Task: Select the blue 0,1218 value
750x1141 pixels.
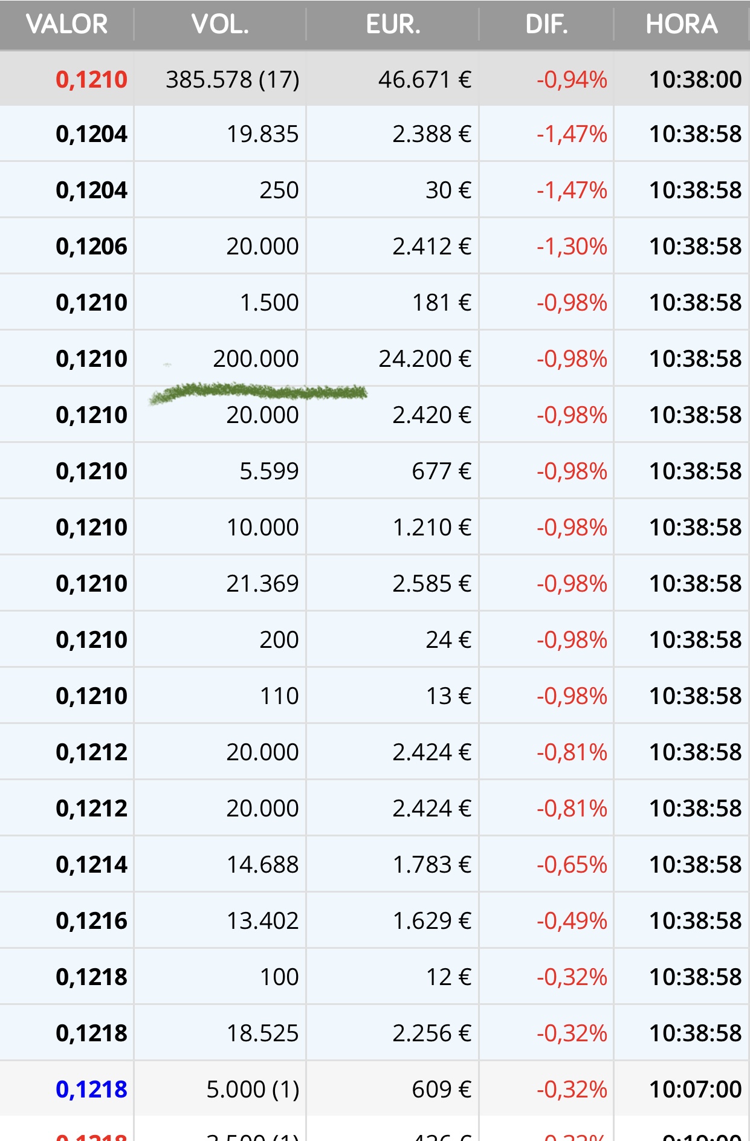Action: [x=91, y=1089]
